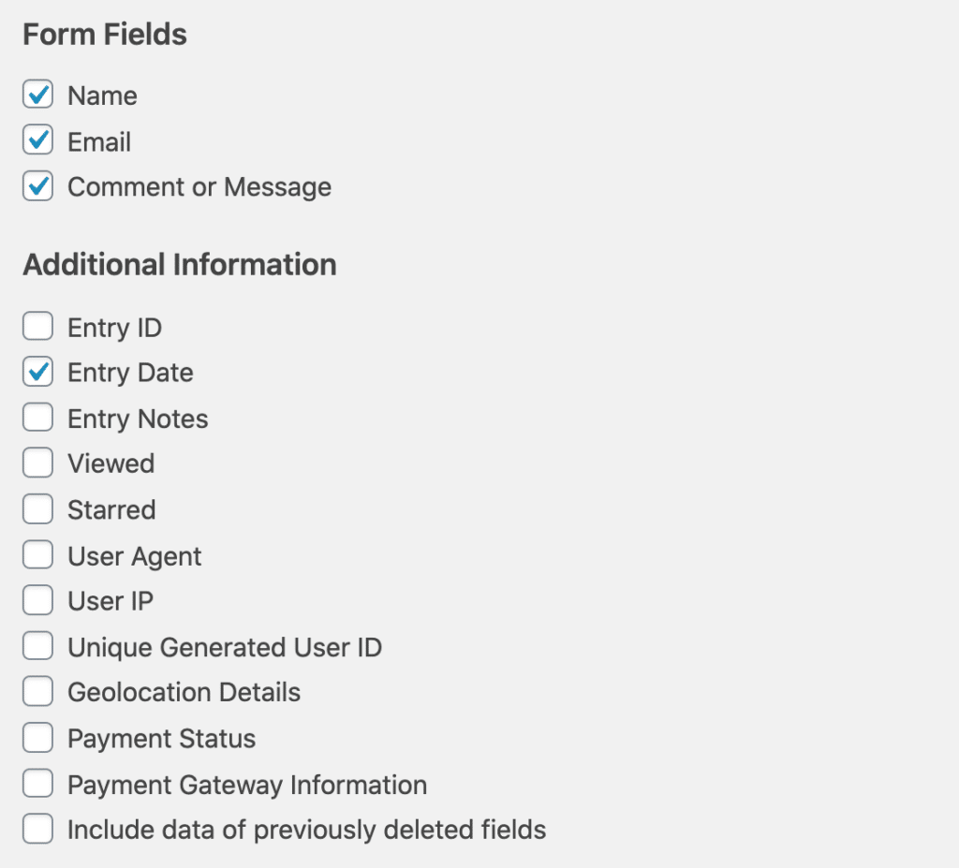Enable the User Agent checkbox

pyautogui.click(x=37, y=554)
